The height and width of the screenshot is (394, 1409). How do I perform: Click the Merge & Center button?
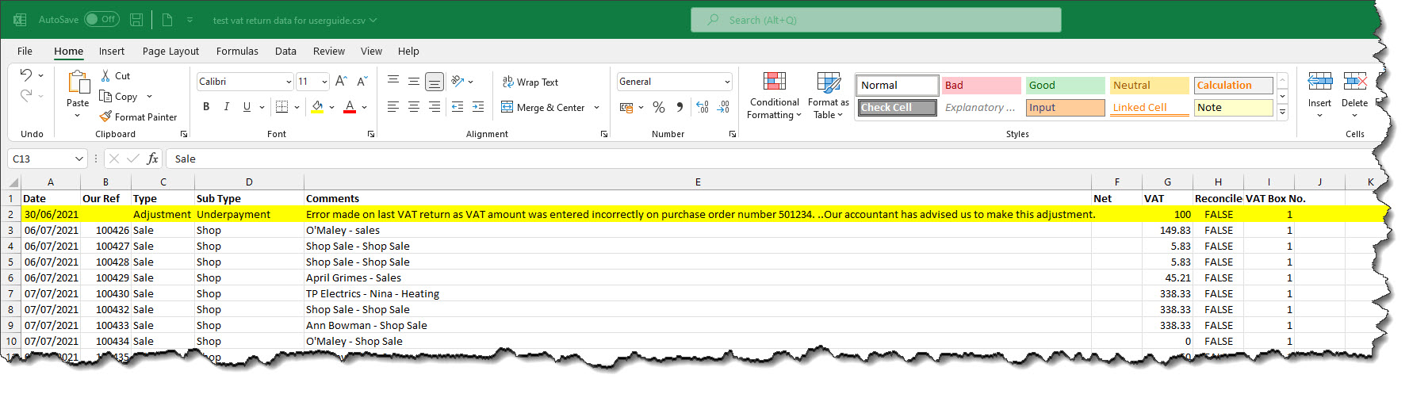(x=543, y=108)
